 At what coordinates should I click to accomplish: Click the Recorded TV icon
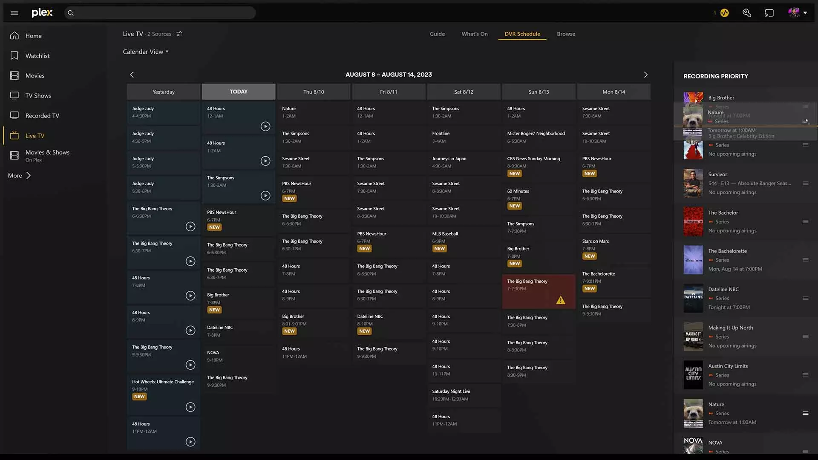[14, 116]
